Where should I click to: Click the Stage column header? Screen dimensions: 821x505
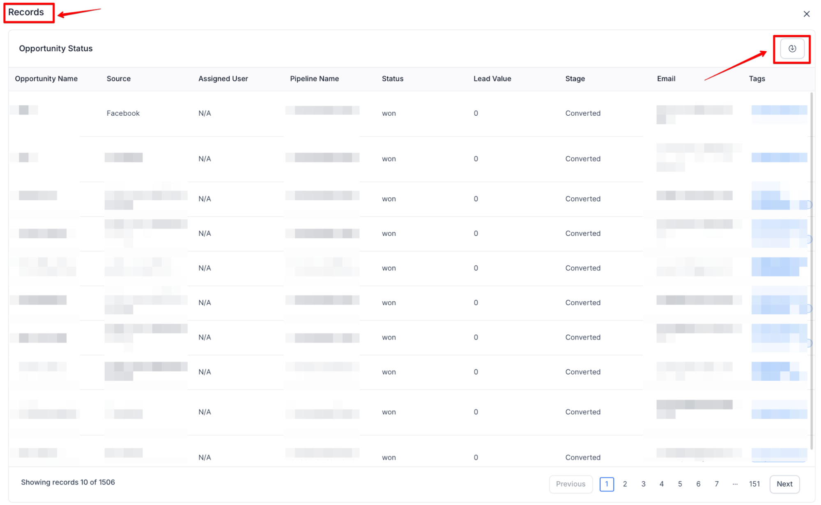tap(575, 79)
